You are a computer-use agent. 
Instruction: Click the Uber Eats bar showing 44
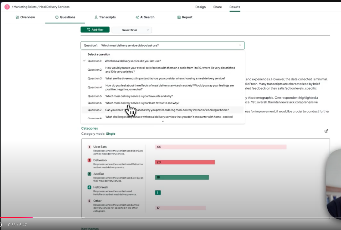[221, 147]
